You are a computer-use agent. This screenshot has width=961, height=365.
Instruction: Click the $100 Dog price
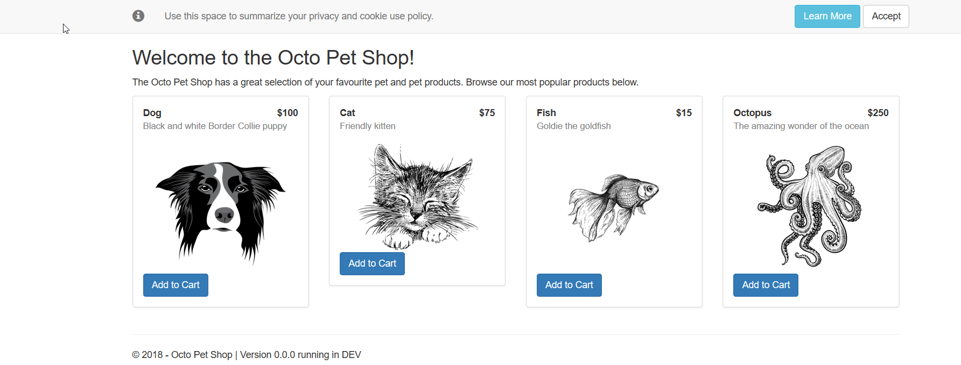click(x=287, y=113)
